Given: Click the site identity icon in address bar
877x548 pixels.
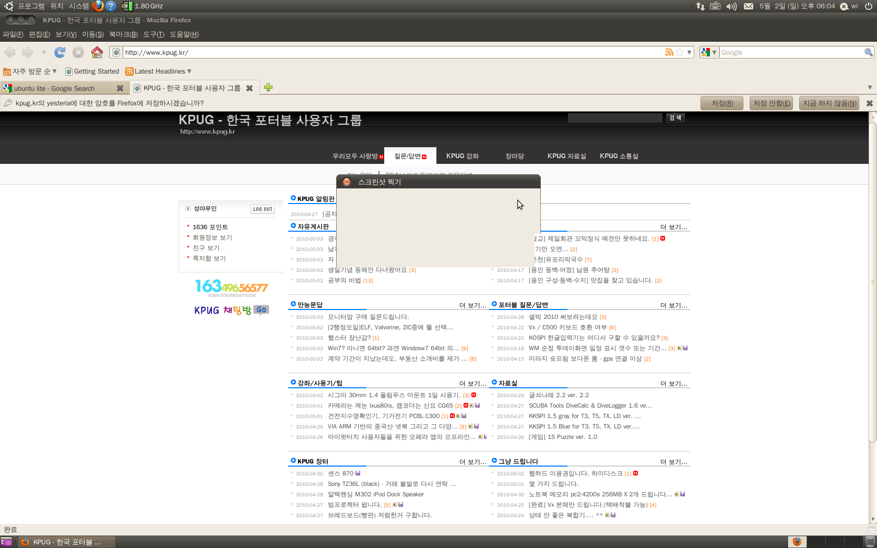Looking at the screenshot, I should point(116,52).
